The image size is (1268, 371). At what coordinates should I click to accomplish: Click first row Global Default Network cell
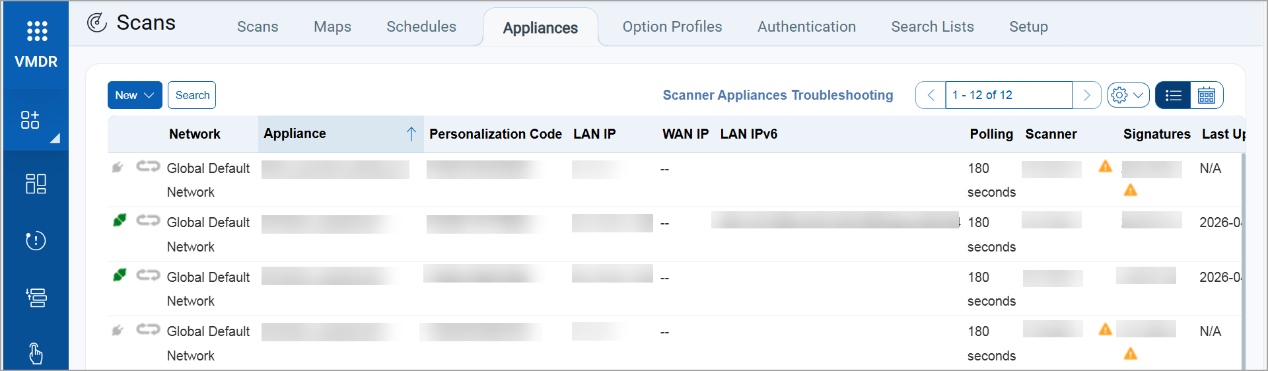tap(208, 180)
